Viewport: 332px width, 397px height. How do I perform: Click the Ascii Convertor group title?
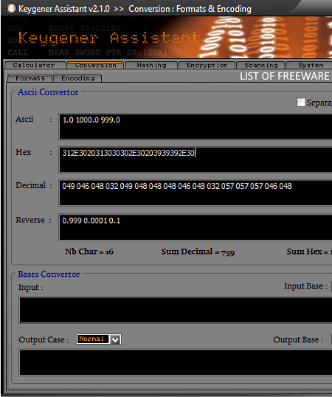48,92
